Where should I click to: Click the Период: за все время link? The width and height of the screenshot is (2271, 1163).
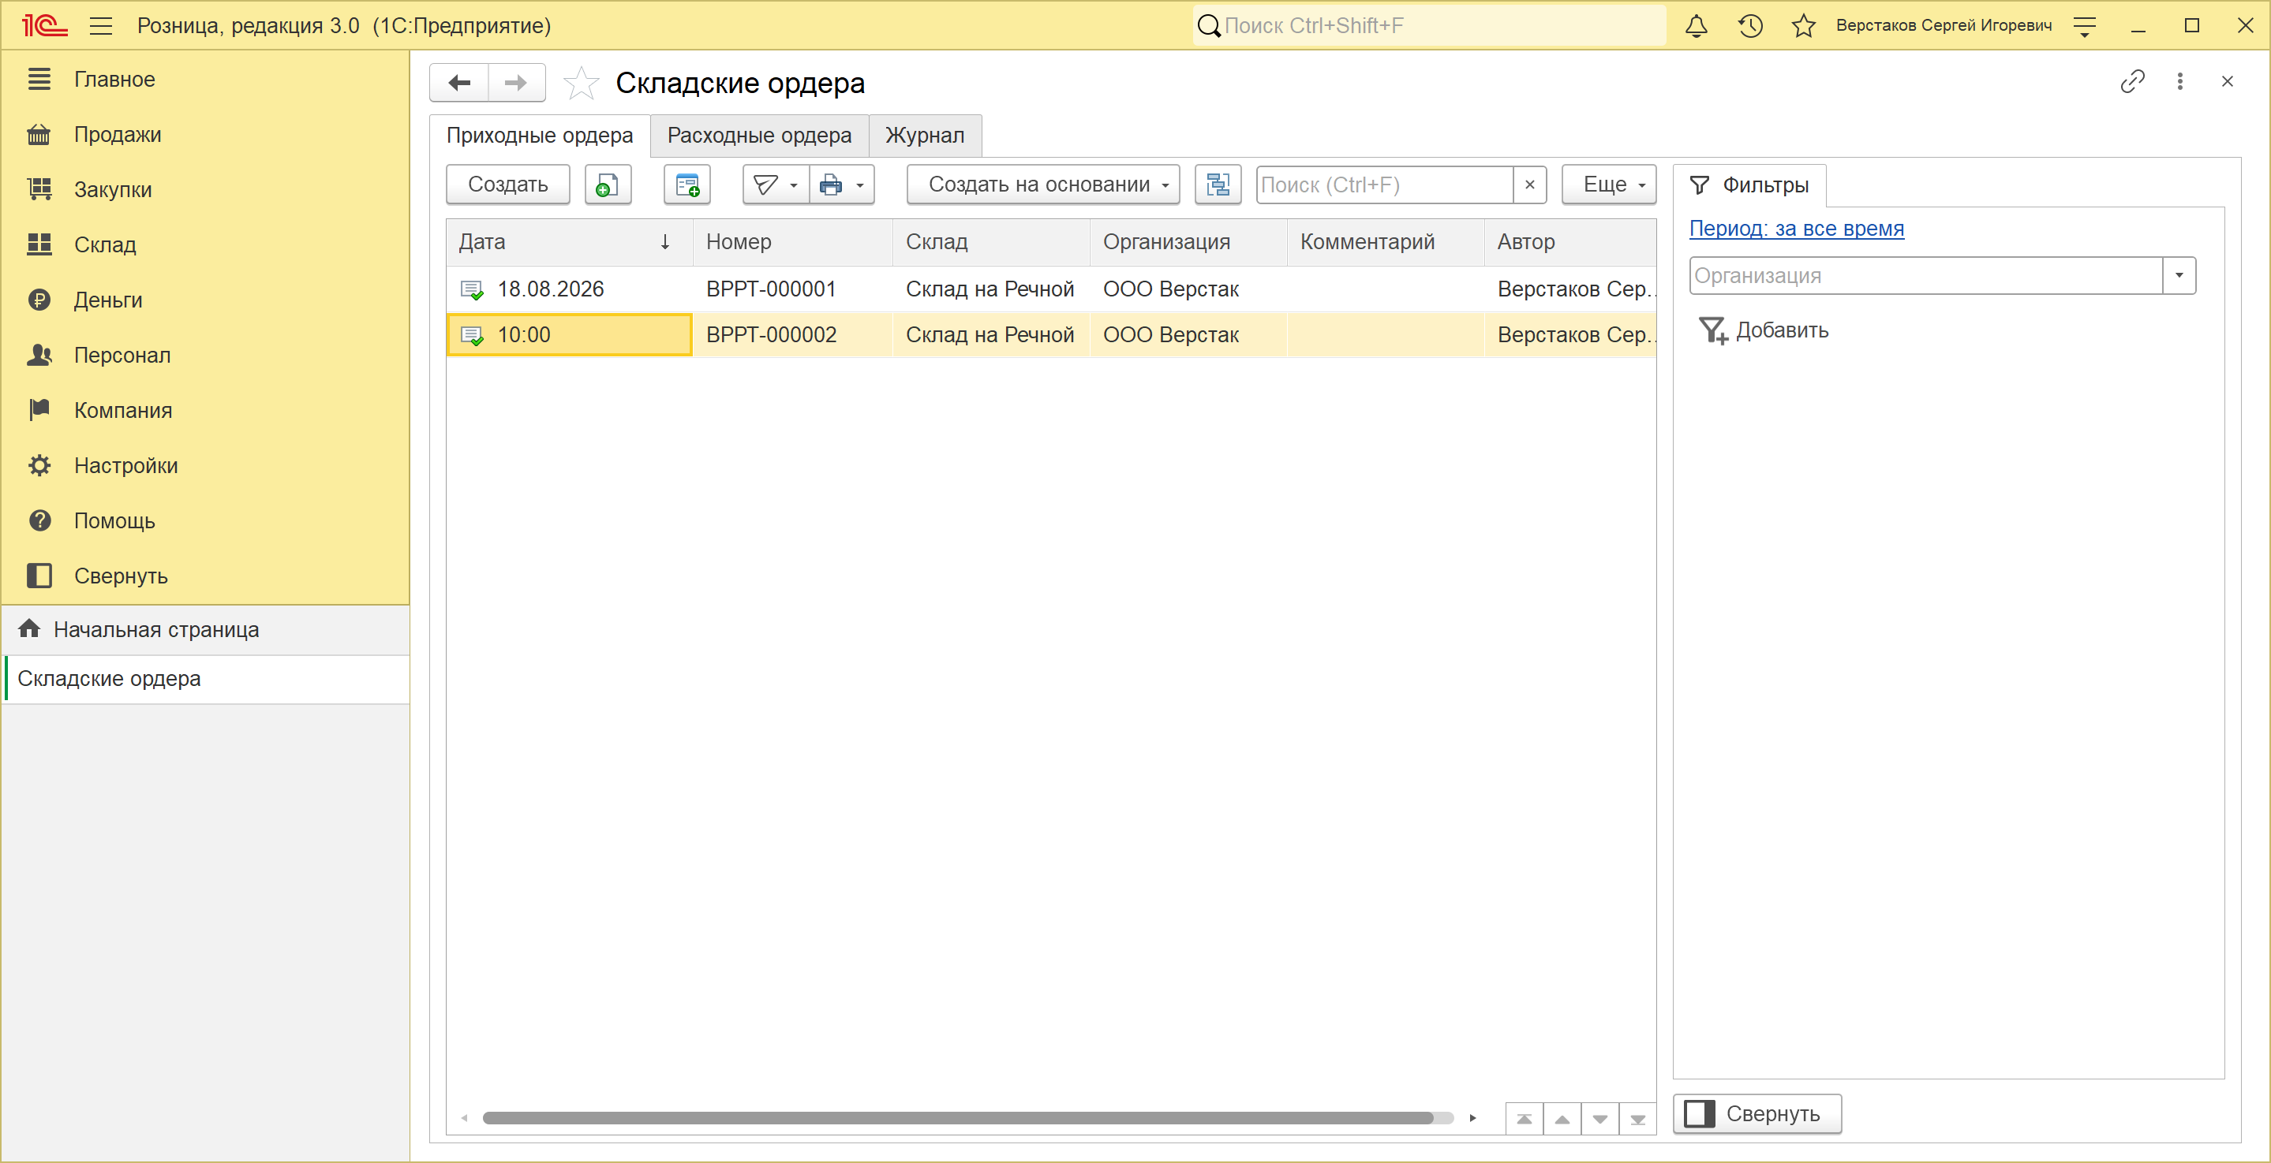point(1796,228)
